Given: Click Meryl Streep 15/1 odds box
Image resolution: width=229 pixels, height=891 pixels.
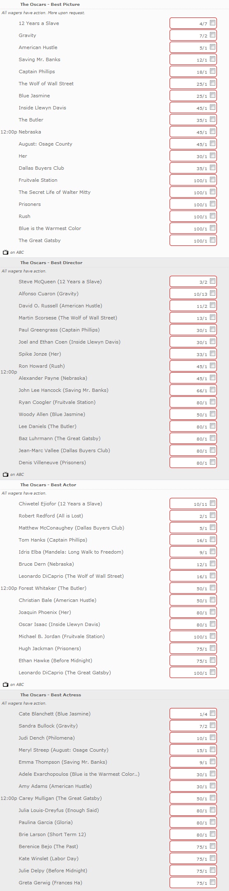Looking at the screenshot, I should pyautogui.click(x=193, y=750).
